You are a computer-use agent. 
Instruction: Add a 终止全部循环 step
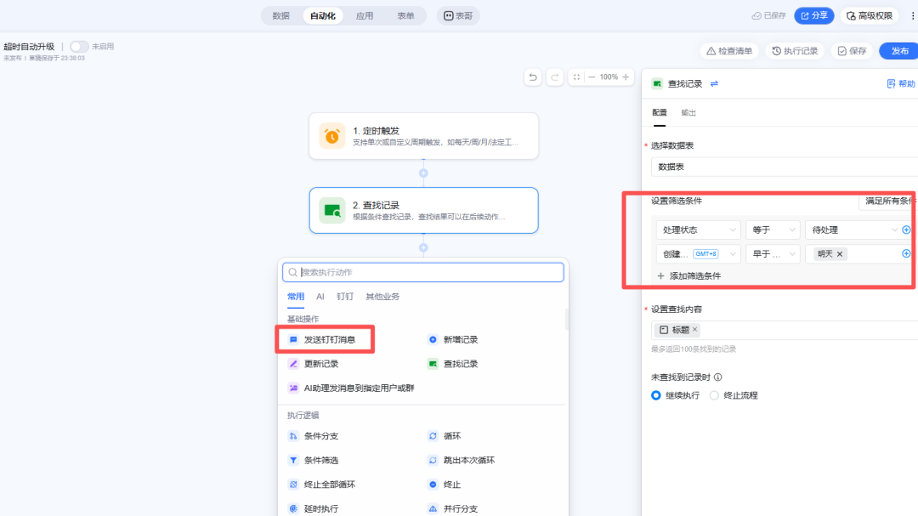(x=322, y=485)
